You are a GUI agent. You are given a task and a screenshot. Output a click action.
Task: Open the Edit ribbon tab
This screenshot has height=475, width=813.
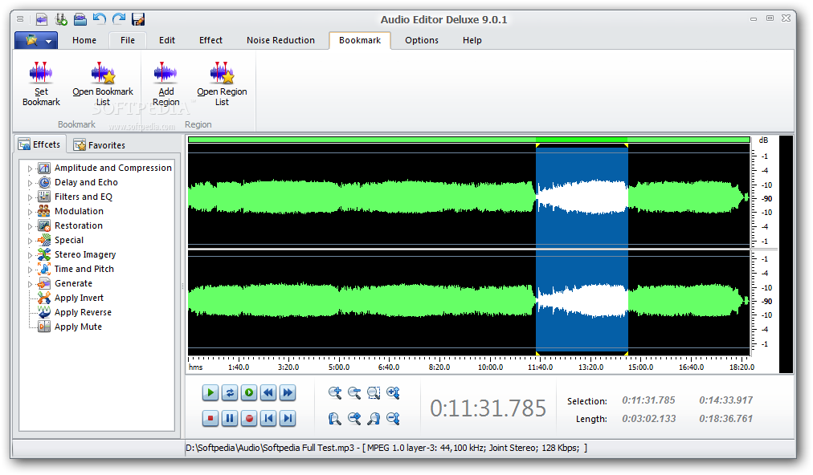[167, 40]
